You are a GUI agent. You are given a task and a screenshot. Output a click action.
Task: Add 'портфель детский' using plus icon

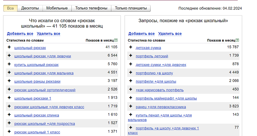(x=131, y=56)
